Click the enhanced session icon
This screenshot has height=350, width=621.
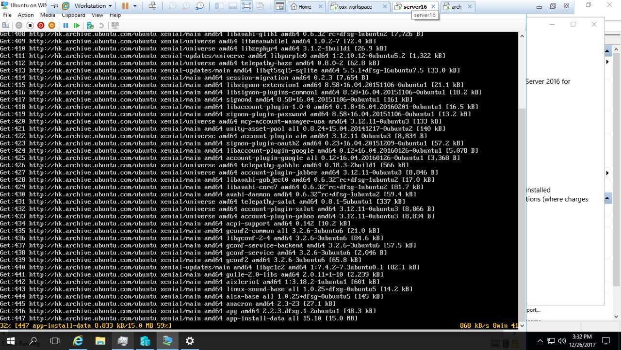(x=115, y=25)
